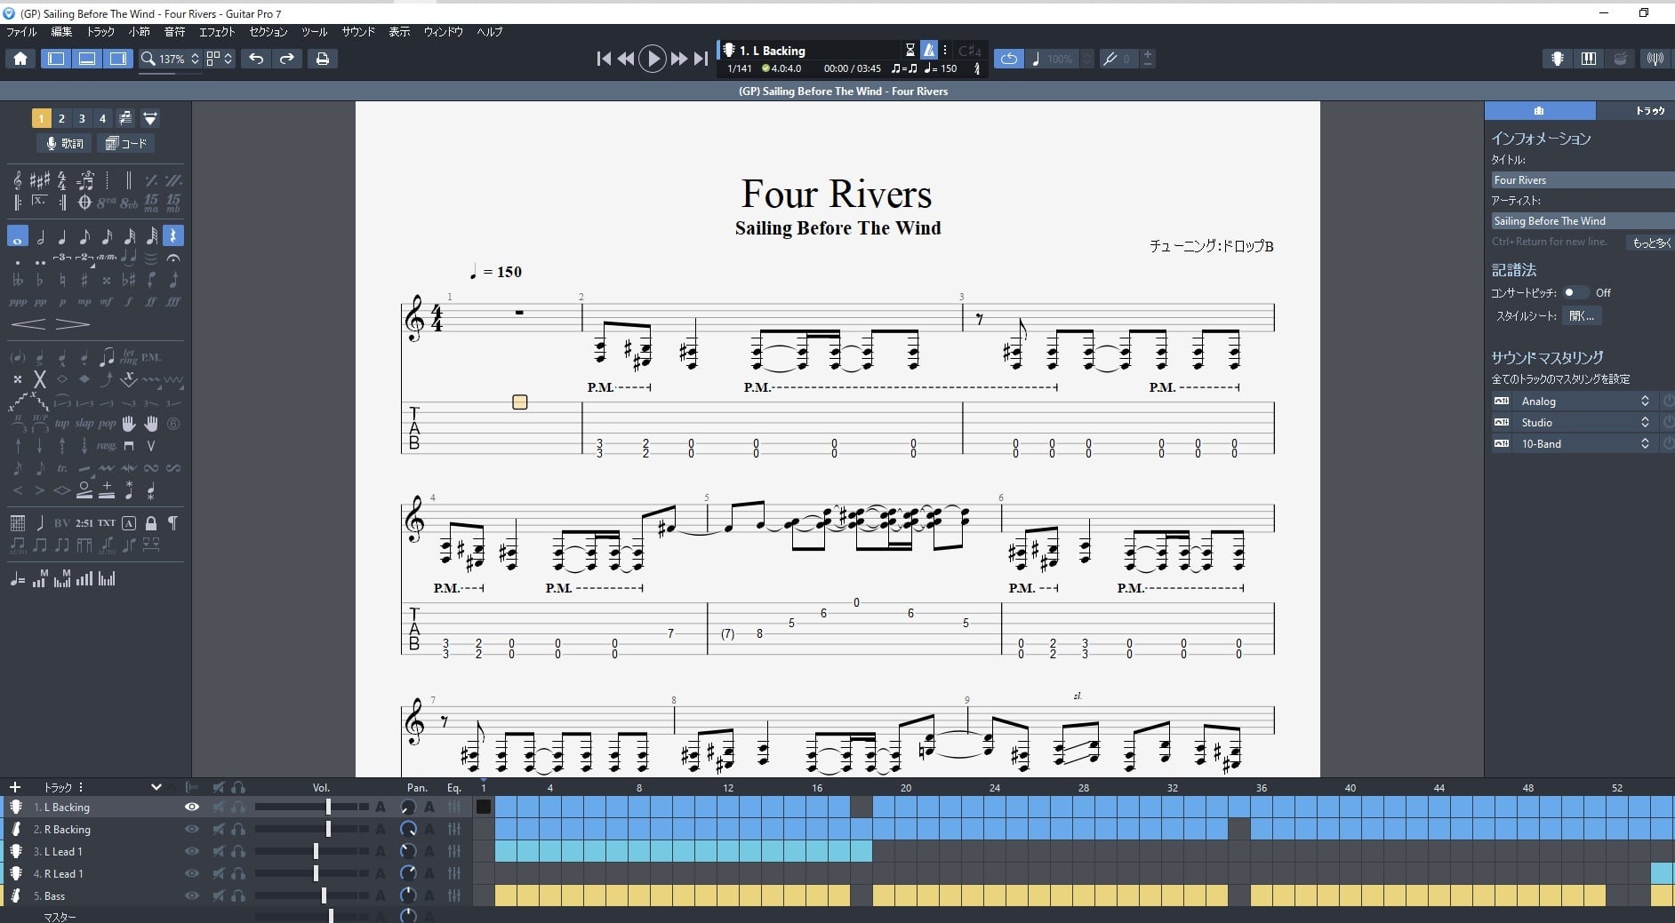Expand the track list chevron
The image size is (1675, 923).
pos(156,787)
